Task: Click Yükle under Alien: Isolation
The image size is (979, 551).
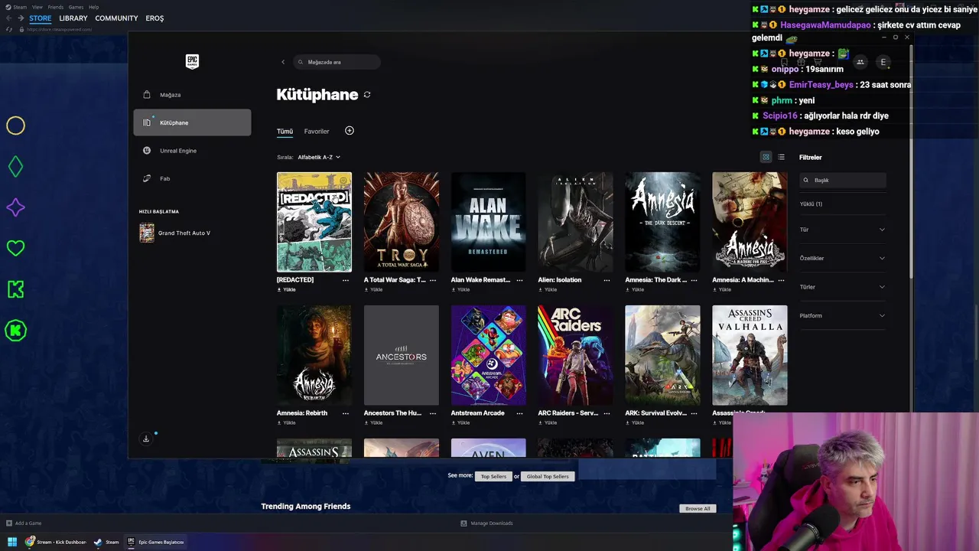Action: click(x=548, y=290)
